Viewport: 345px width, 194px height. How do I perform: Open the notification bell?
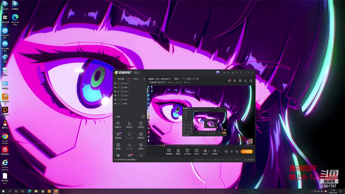point(245,81)
